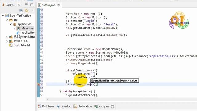Switch to the Progress tab
Screen dimensions: 197x111
[x=104, y=106]
